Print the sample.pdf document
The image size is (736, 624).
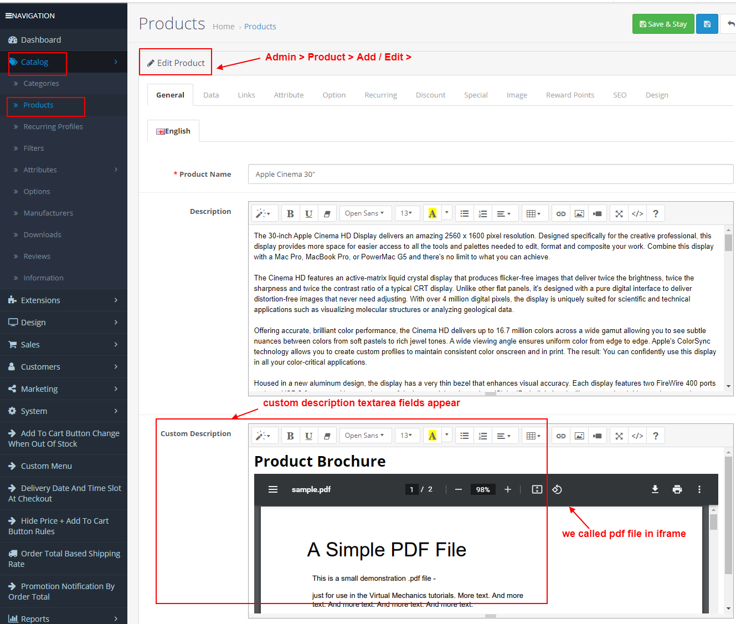point(677,489)
